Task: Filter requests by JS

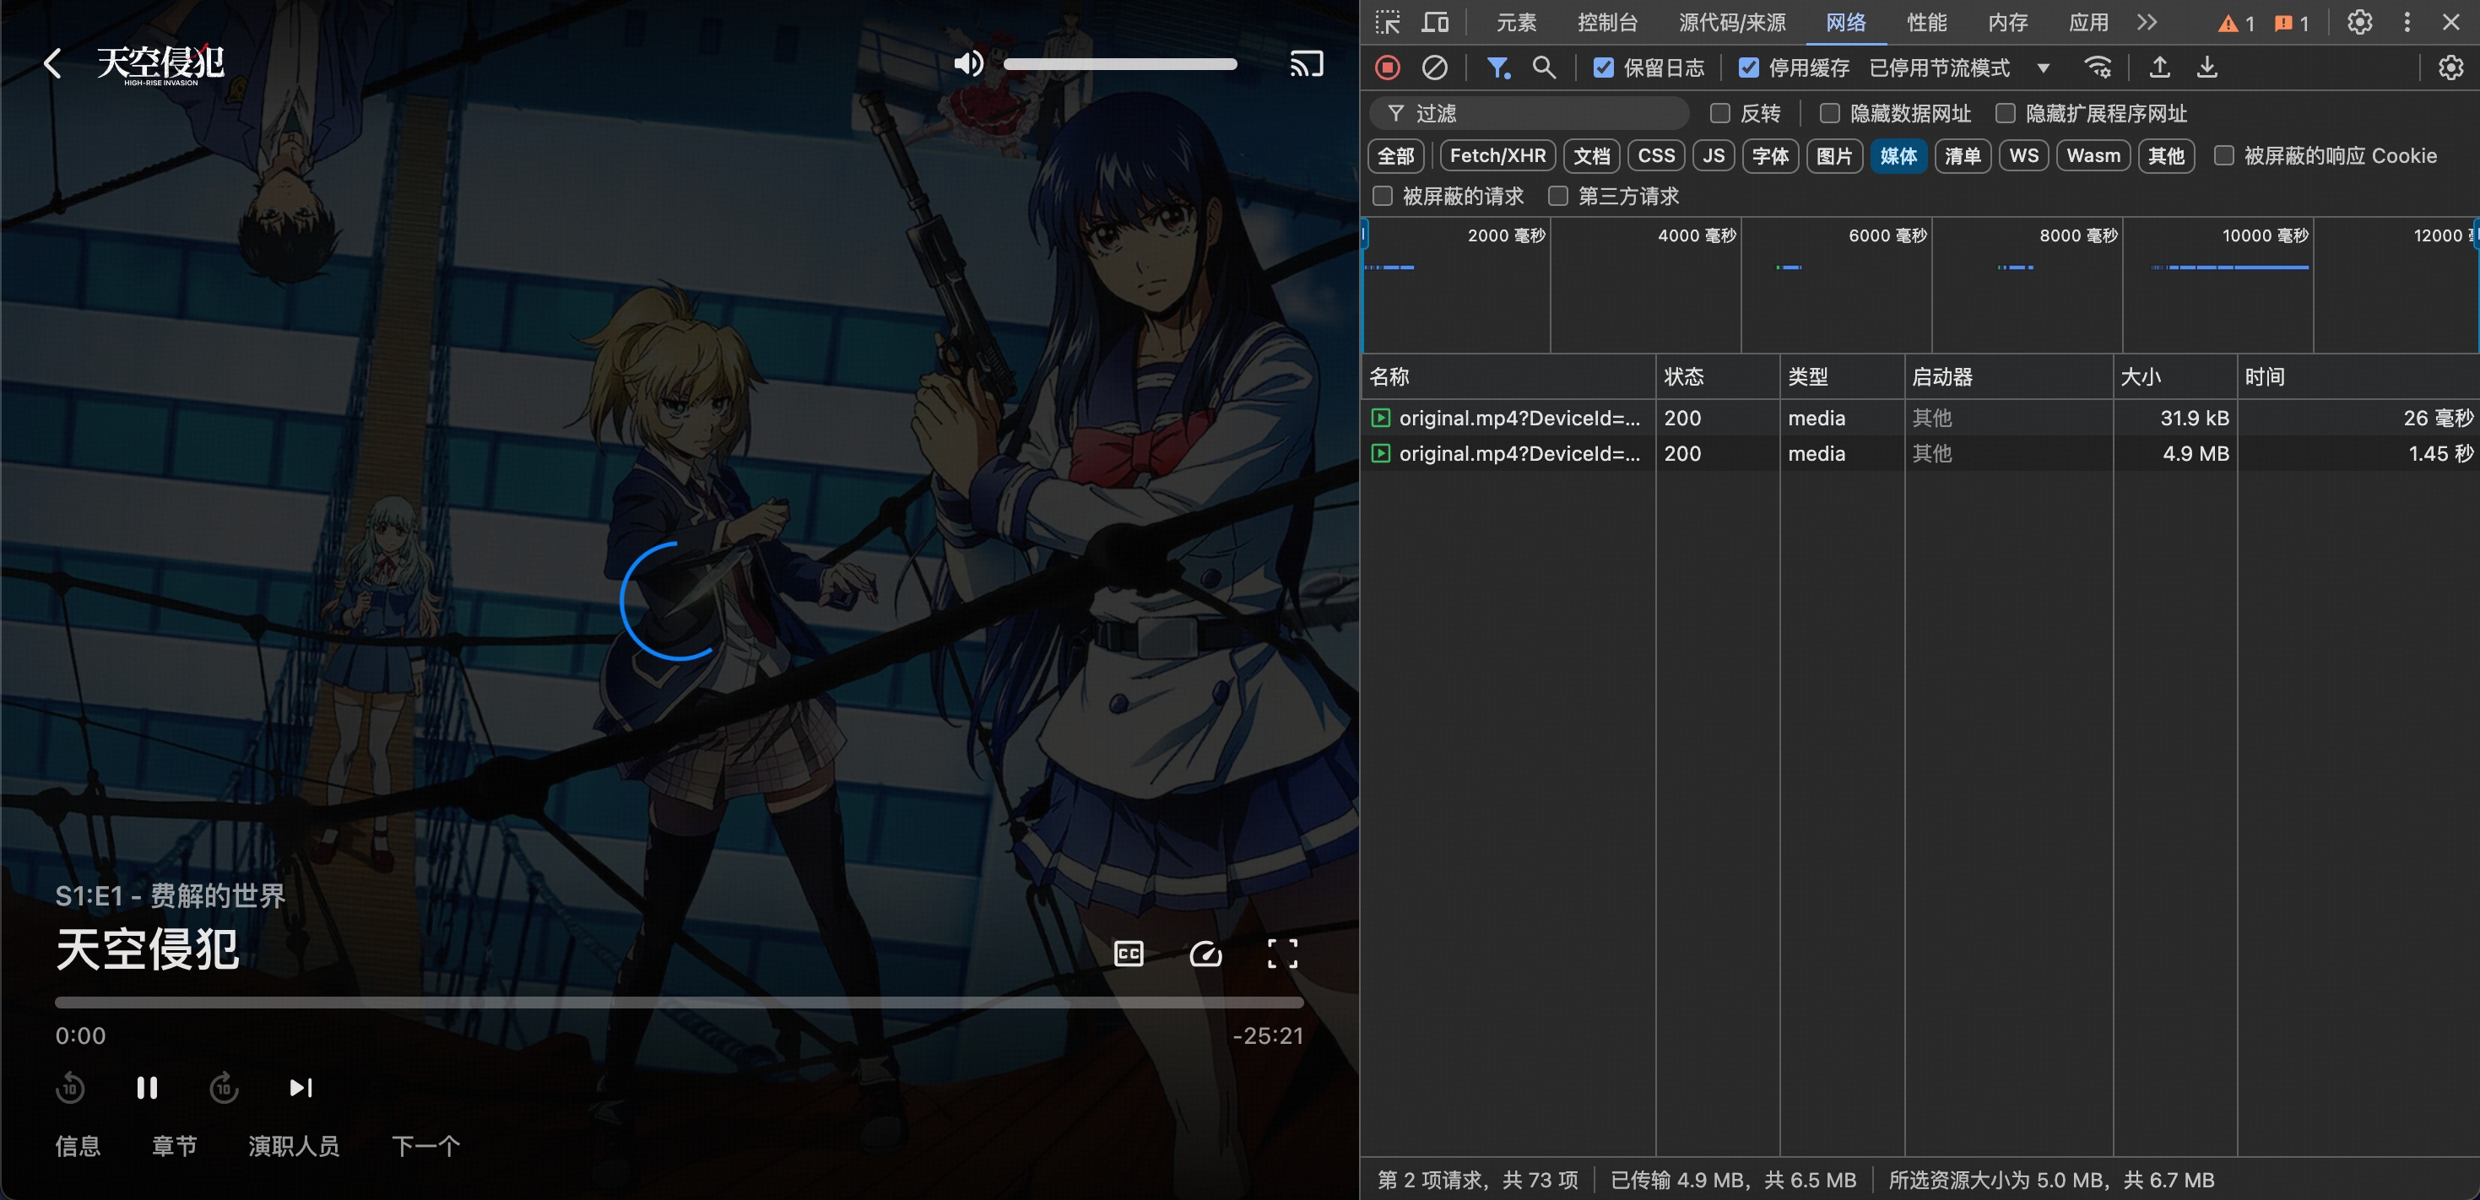Action: [1714, 156]
